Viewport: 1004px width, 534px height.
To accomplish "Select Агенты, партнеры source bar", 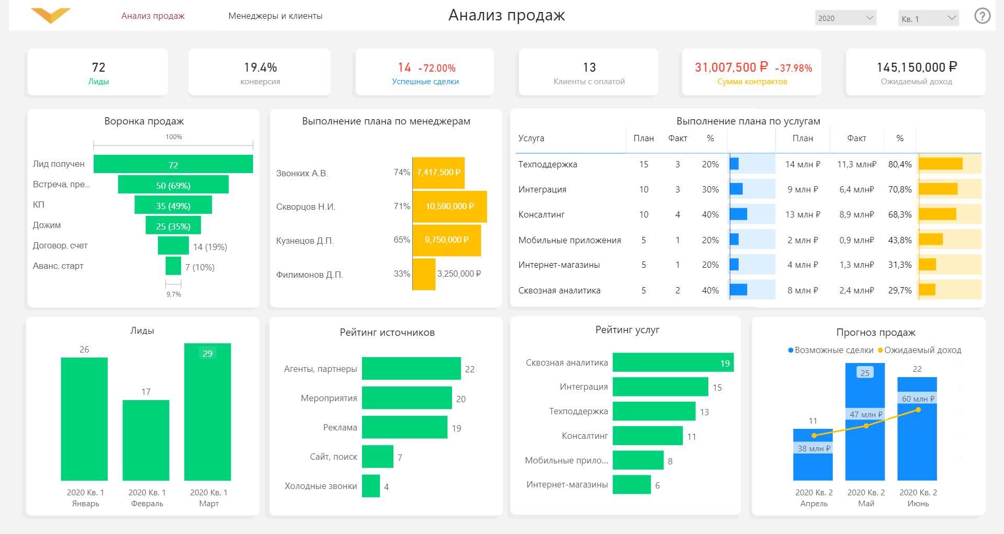I will tap(411, 369).
